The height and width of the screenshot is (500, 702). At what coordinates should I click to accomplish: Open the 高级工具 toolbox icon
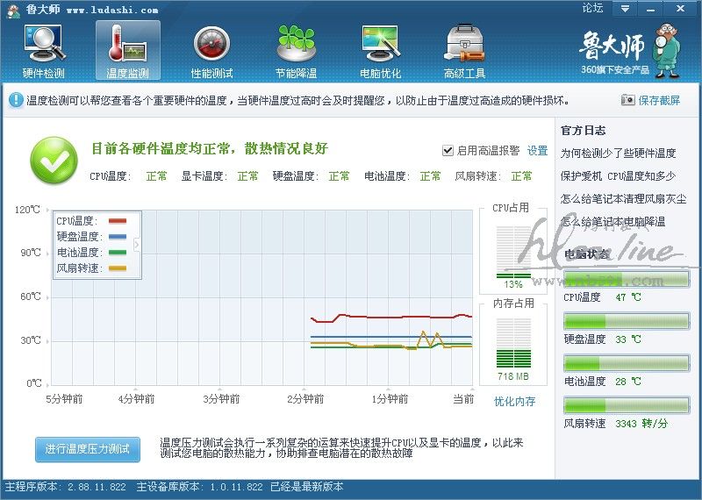click(464, 42)
